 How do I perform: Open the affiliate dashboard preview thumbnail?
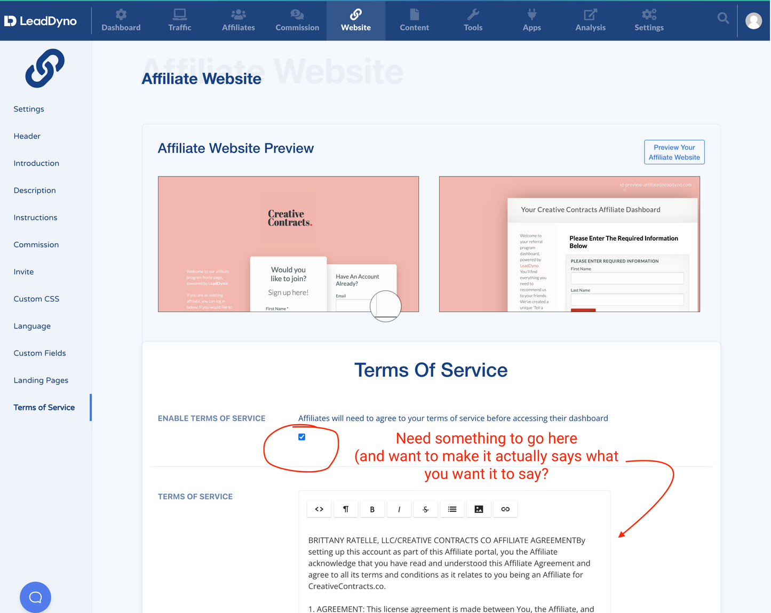569,244
